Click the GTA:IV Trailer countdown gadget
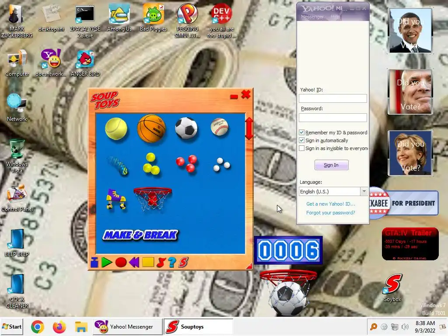The height and width of the screenshot is (336, 448). [x=410, y=244]
